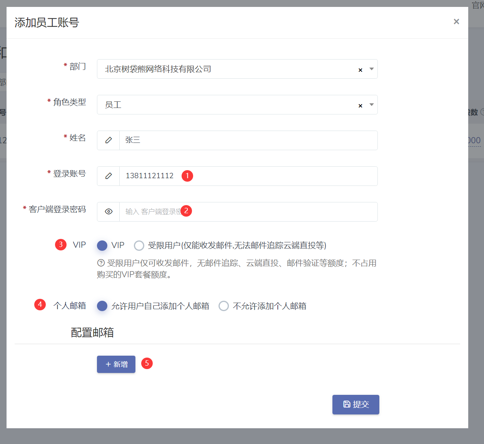Close the 添加员工账号 dialog
The width and height of the screenshot is (484, 444).
click(x=456, y=22)
